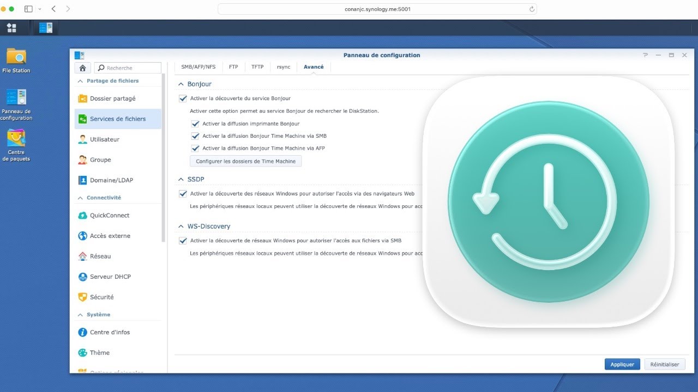Toggle Activer la diffusion imprimante Bonjour

click(x=195, y=124)
